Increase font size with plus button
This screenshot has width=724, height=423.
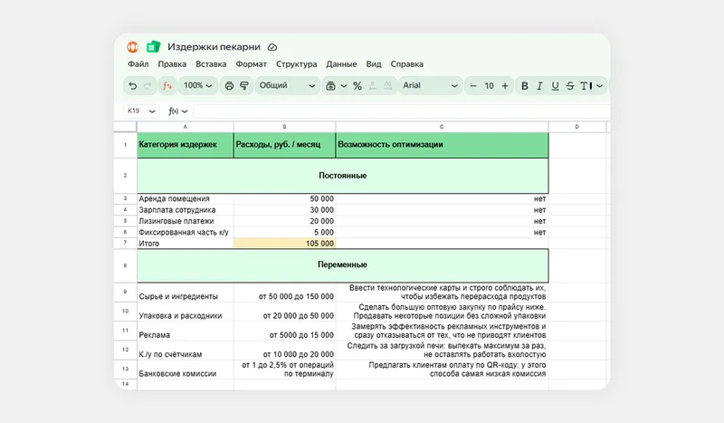click(505, 85)
